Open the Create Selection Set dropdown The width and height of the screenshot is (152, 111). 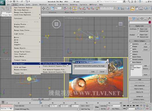pyautogui.click(x=107, y=8)
